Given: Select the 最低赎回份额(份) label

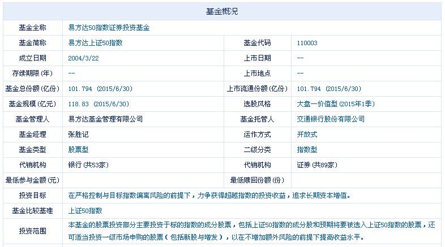Looking at the screenshot, I should click(257, 180).
